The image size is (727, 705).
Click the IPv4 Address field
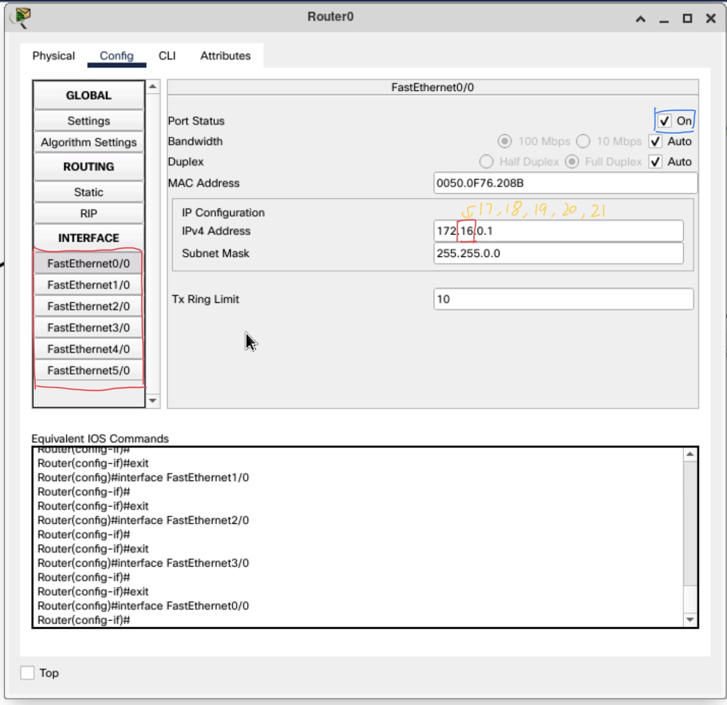[558, 231]
